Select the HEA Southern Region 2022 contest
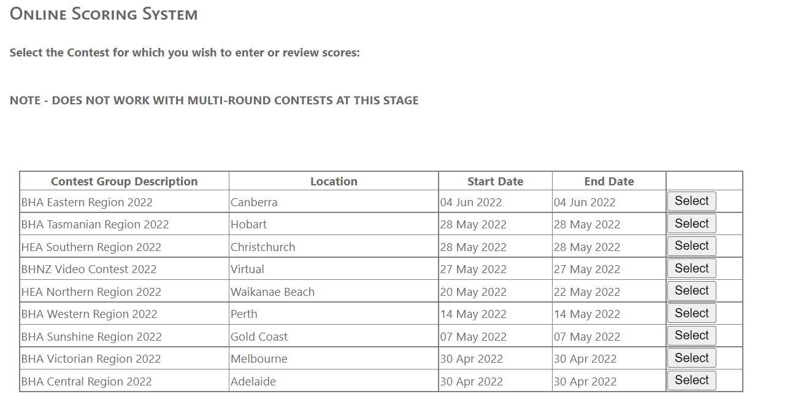This screenshot has height=410, width=790. coord(691,246)
